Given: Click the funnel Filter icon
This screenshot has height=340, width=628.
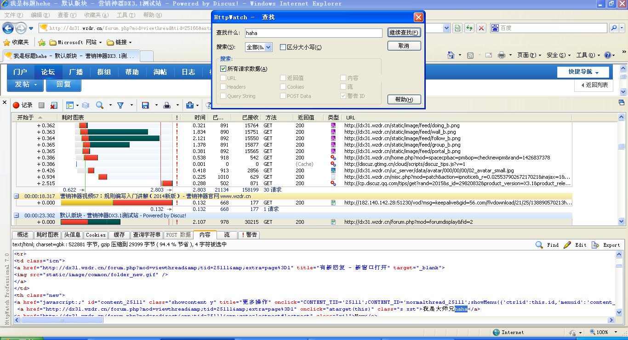Looking at the screenshot, I should [120, 105].
